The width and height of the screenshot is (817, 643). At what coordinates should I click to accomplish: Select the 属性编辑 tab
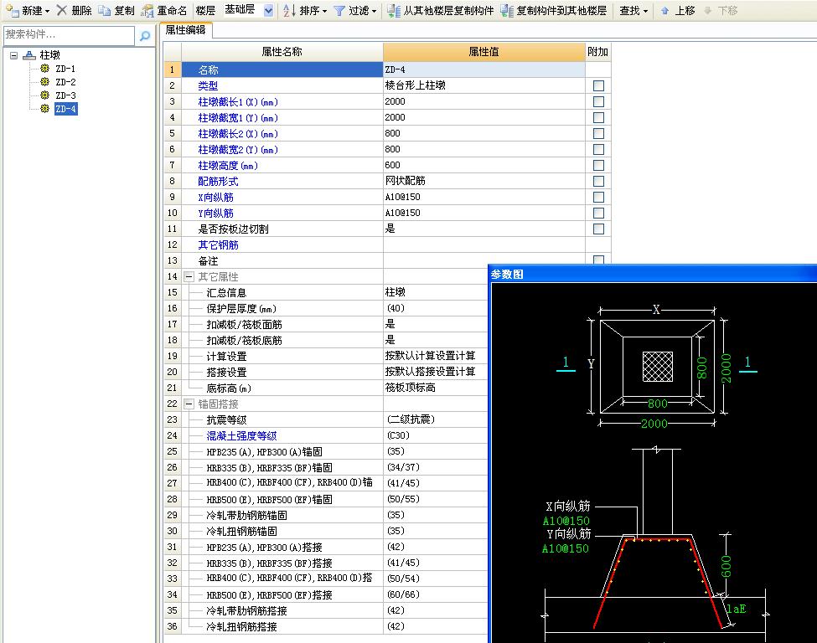click(185, 30)
